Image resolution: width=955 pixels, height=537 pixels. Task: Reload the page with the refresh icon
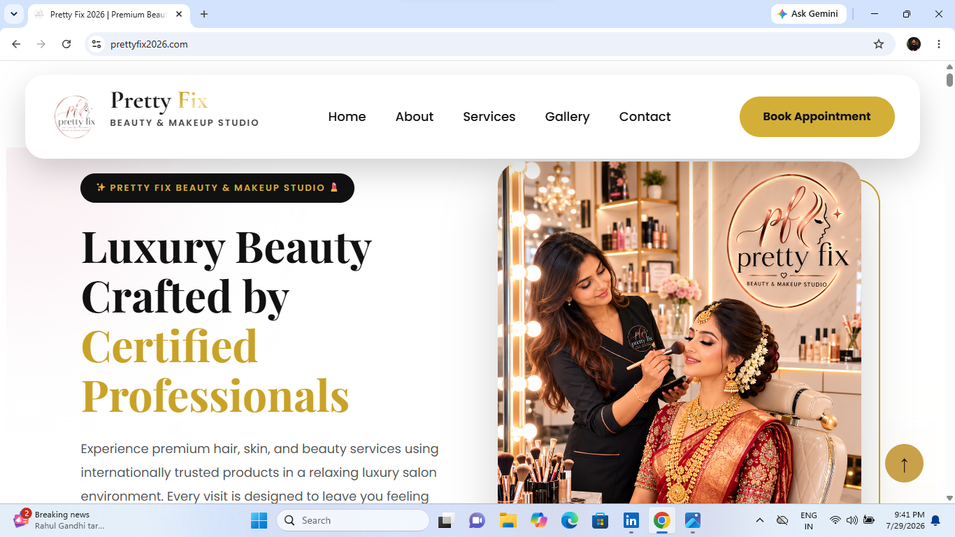coord(66,44)
